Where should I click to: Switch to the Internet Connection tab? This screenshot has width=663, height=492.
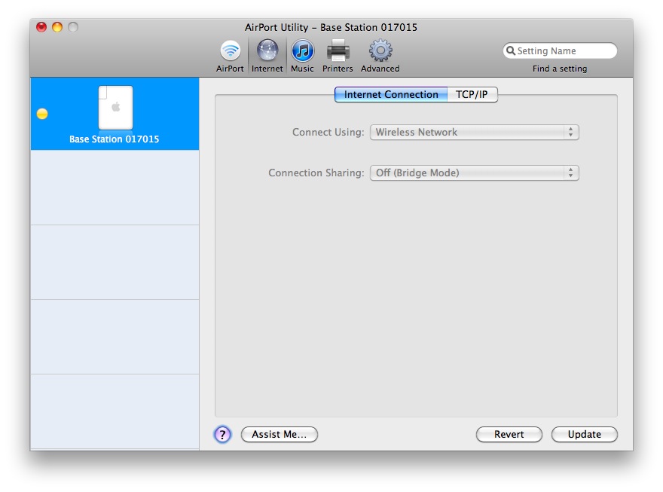click(391, 94)
